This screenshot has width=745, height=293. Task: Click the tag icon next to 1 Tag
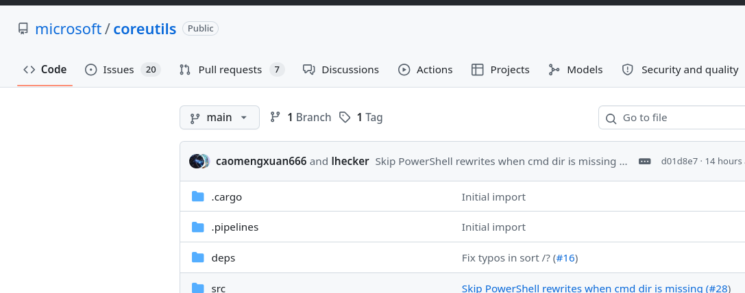click(x=345, y=117)
